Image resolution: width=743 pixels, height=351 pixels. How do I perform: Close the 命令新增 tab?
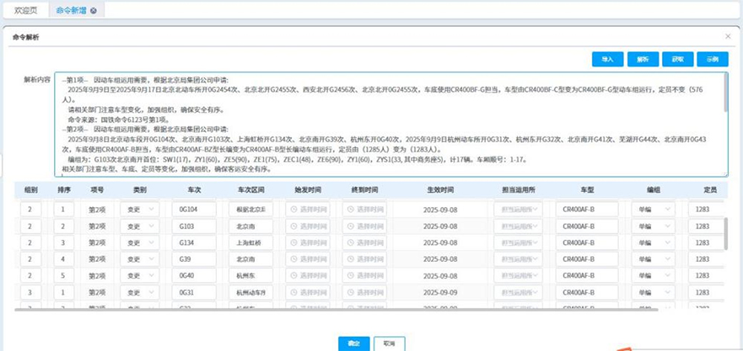pyautogui.click(x=93, y=10)
